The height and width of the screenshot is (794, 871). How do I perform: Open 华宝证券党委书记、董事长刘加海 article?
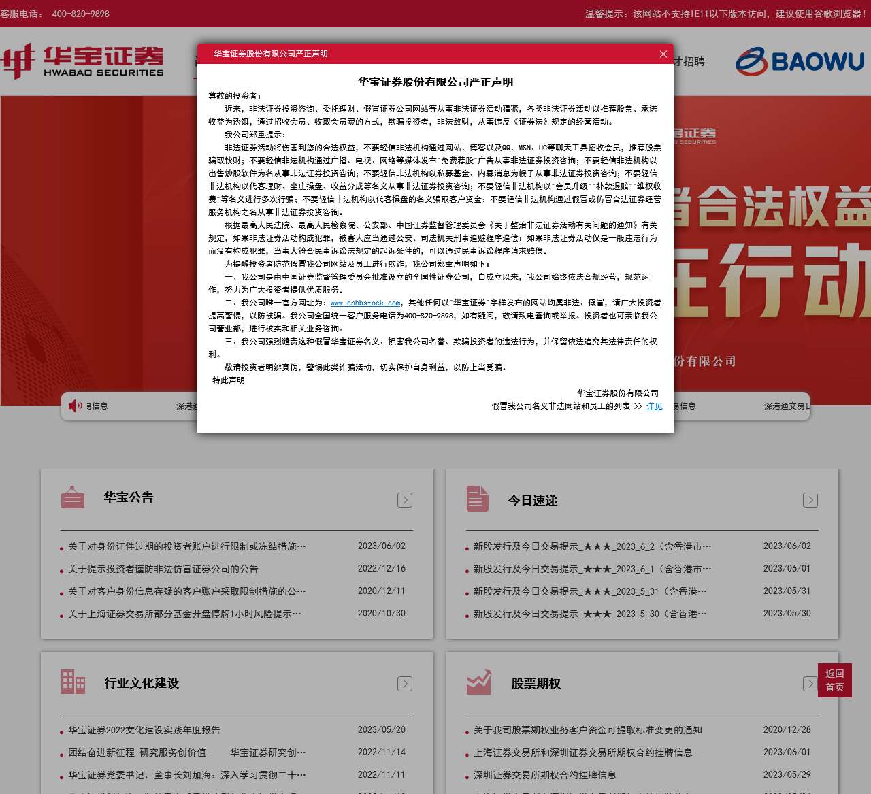(187, 775)
